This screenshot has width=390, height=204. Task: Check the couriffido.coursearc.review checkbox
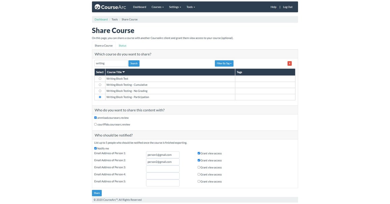coord(95,124)
